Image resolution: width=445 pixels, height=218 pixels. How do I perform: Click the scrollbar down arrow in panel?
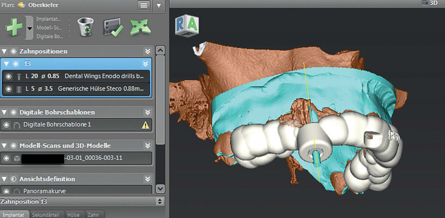point(160,188)
